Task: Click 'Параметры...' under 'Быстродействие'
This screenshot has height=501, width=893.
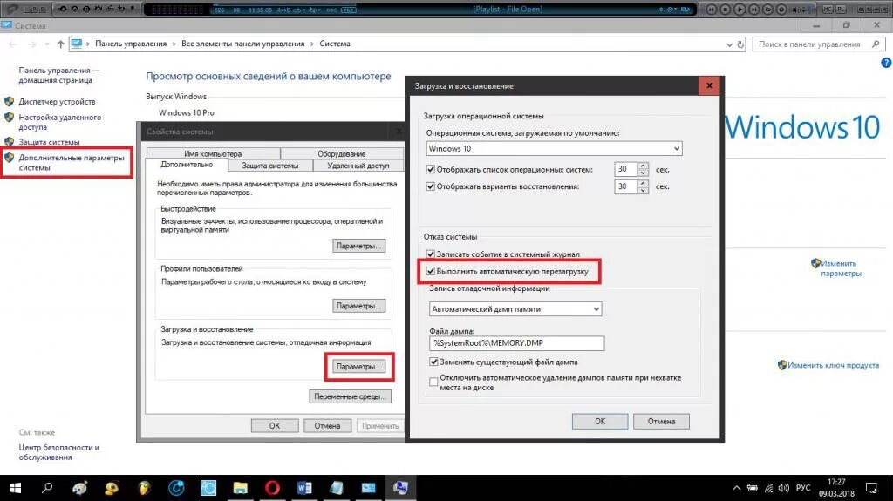Action: click(358, 246)
